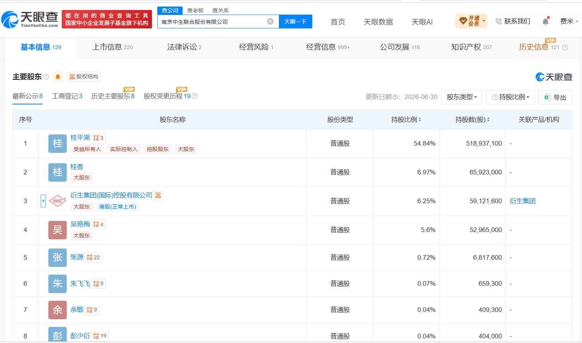This screenshot has width=582, height=343.
Task: Open the 桂平湖 shareholder link
Action: tap(80, 138)
